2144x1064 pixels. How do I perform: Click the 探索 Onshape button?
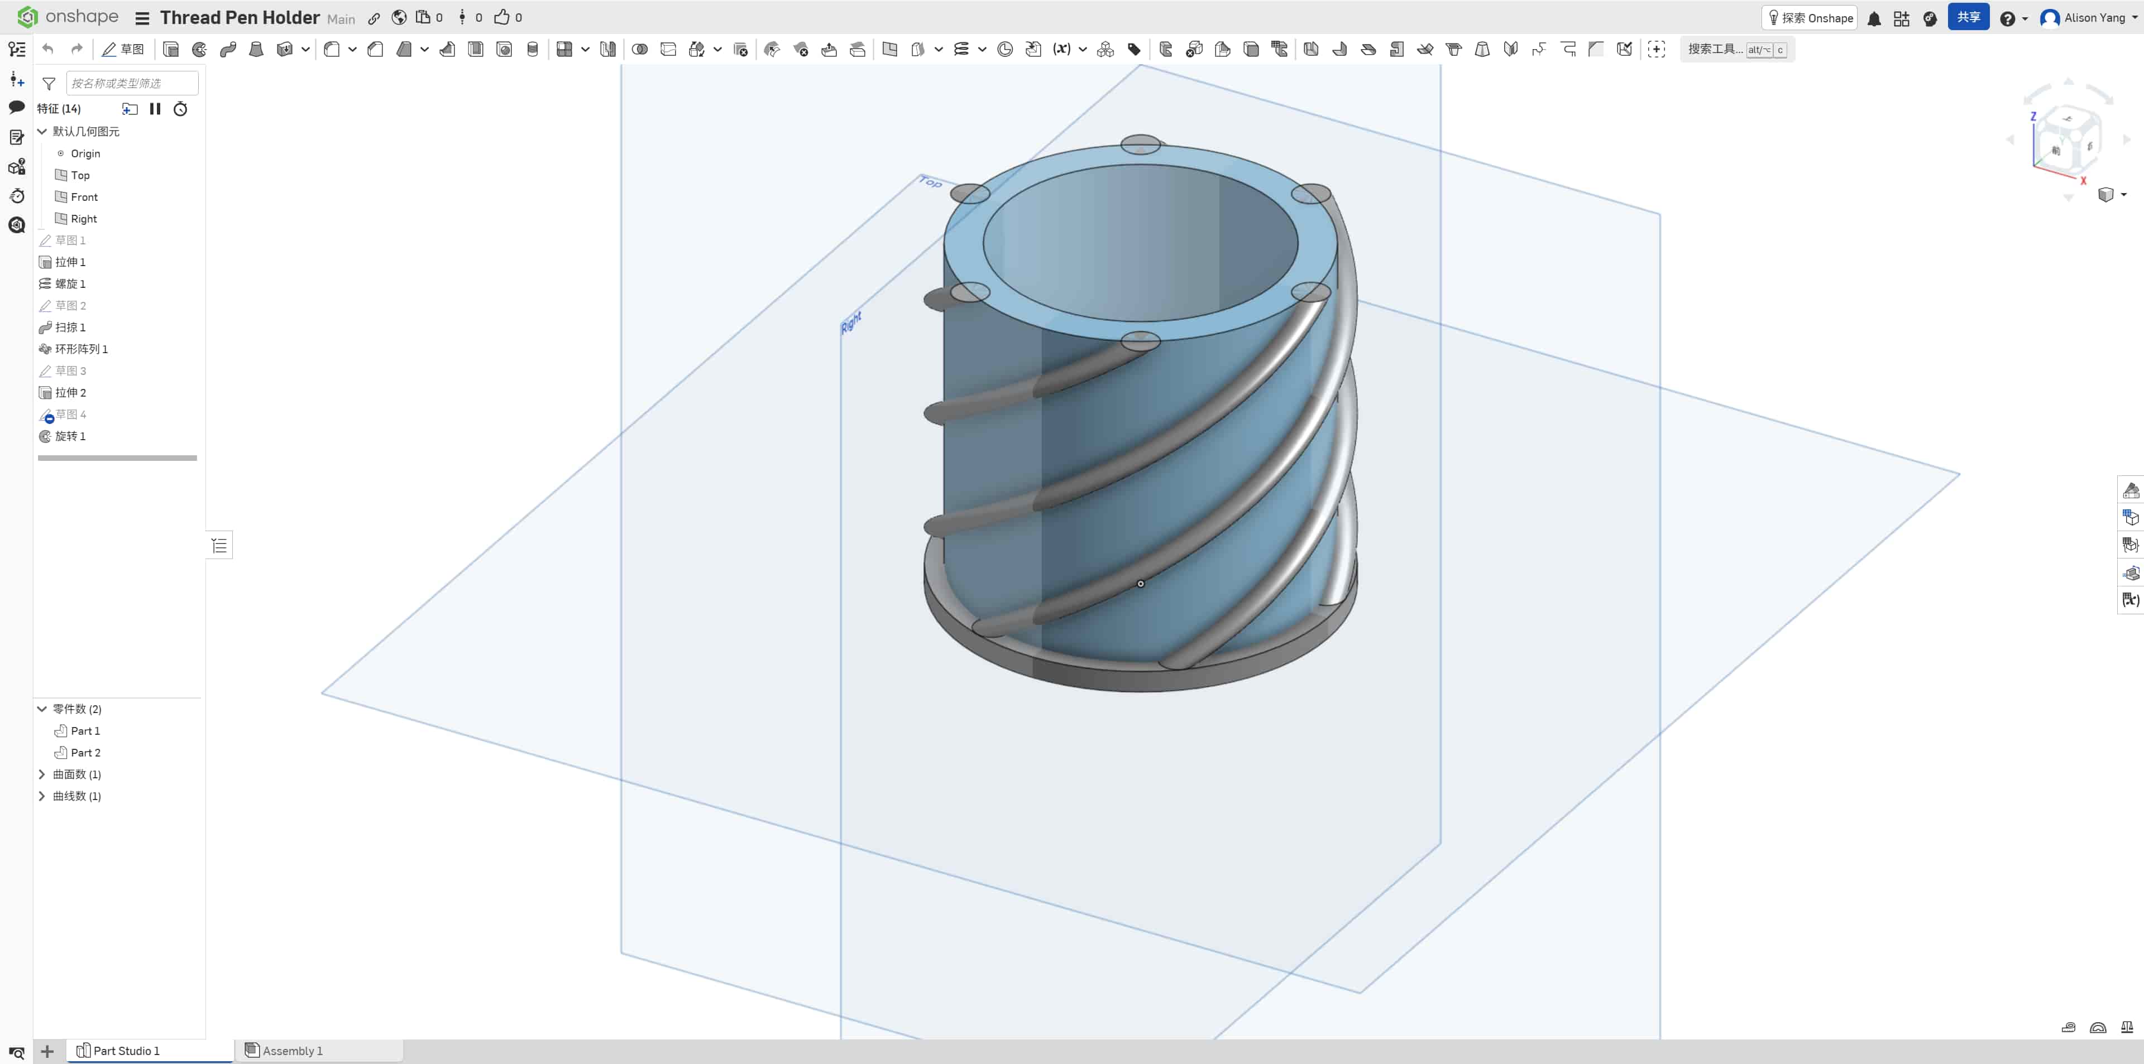tap(1810, 18)
